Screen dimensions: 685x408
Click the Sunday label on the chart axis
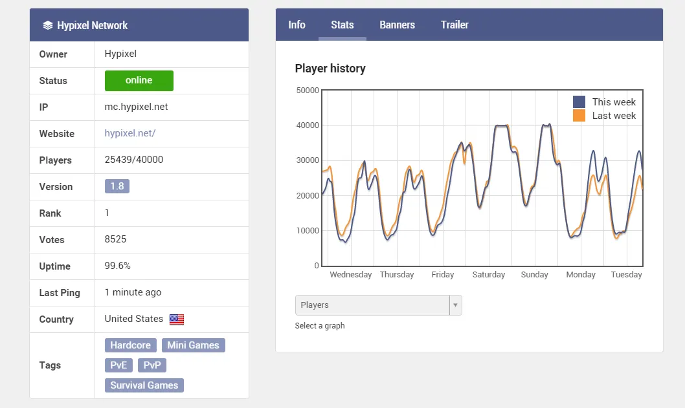click(534, 274)
